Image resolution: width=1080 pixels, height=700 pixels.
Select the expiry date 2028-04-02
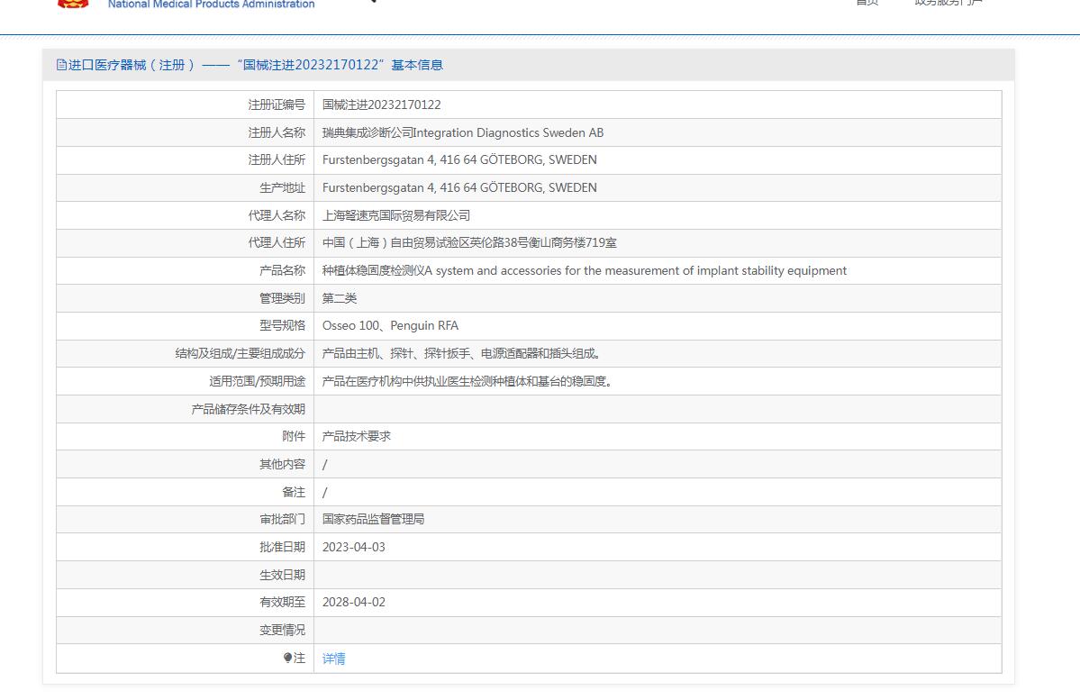pyautogui.click(x=354, y=602)
